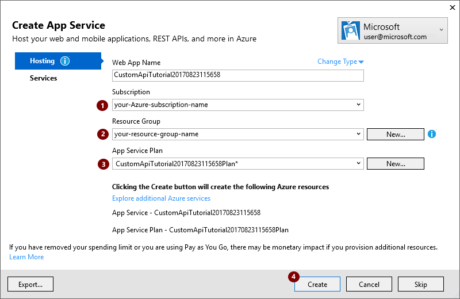Click the Export button
The height and width of the screenshot is (299, 460).
pos(30,284)
